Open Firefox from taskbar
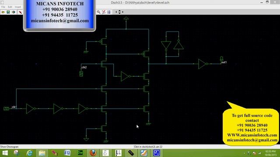Viewport: 280px width, 157px height. click(x=93, y=153)
